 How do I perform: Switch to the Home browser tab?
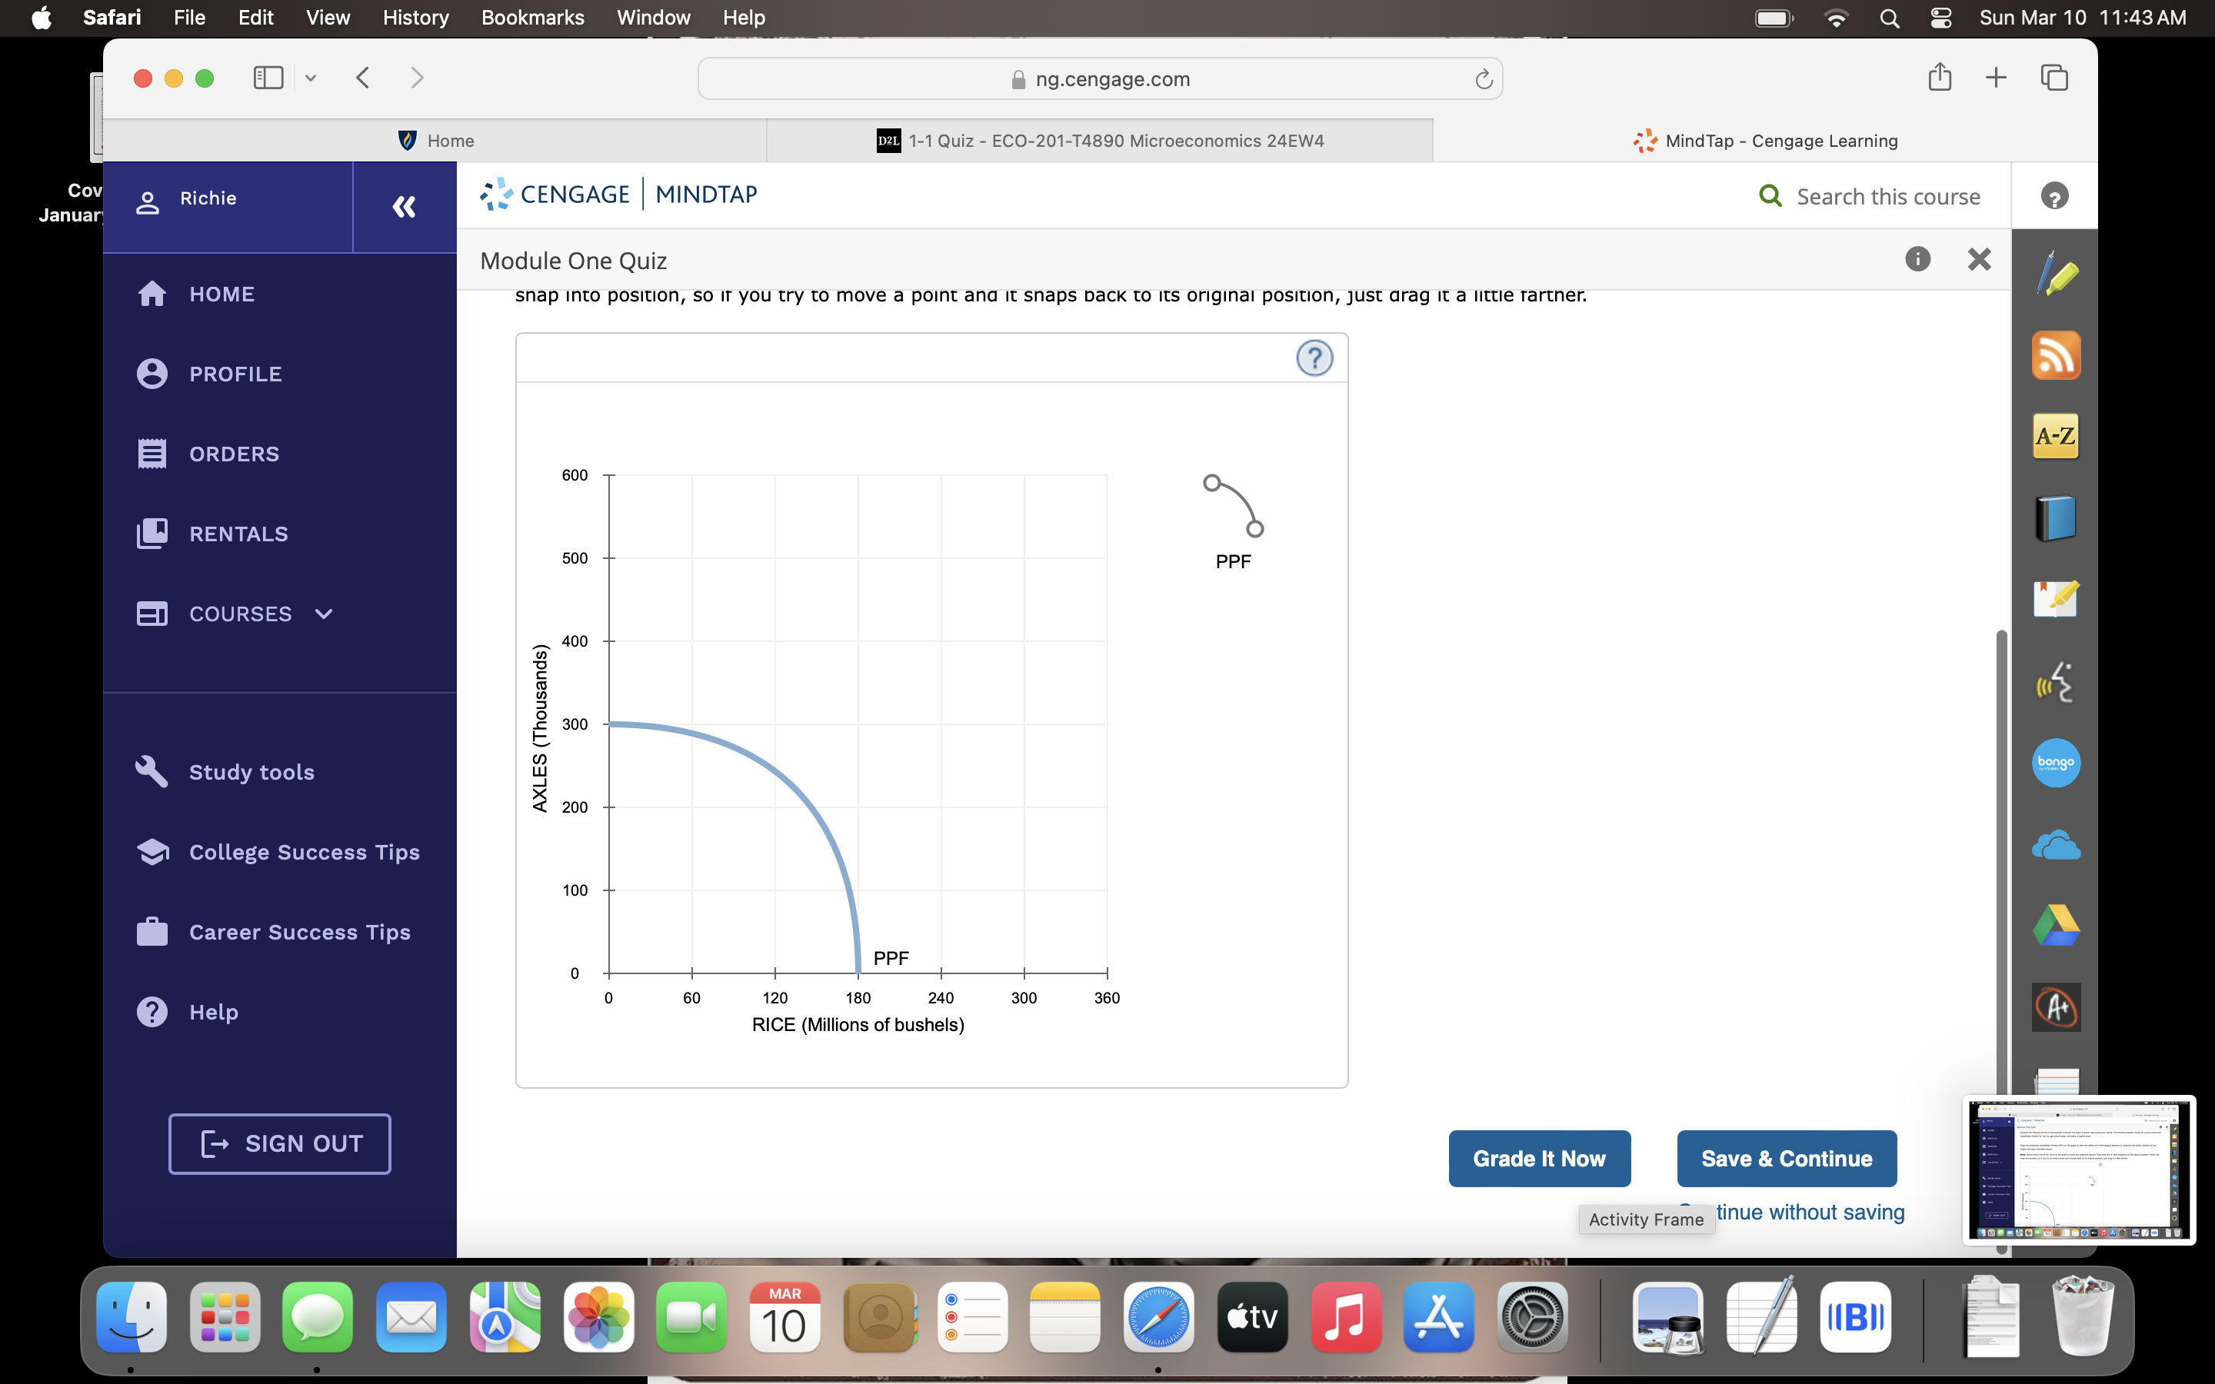pos(448,140)
